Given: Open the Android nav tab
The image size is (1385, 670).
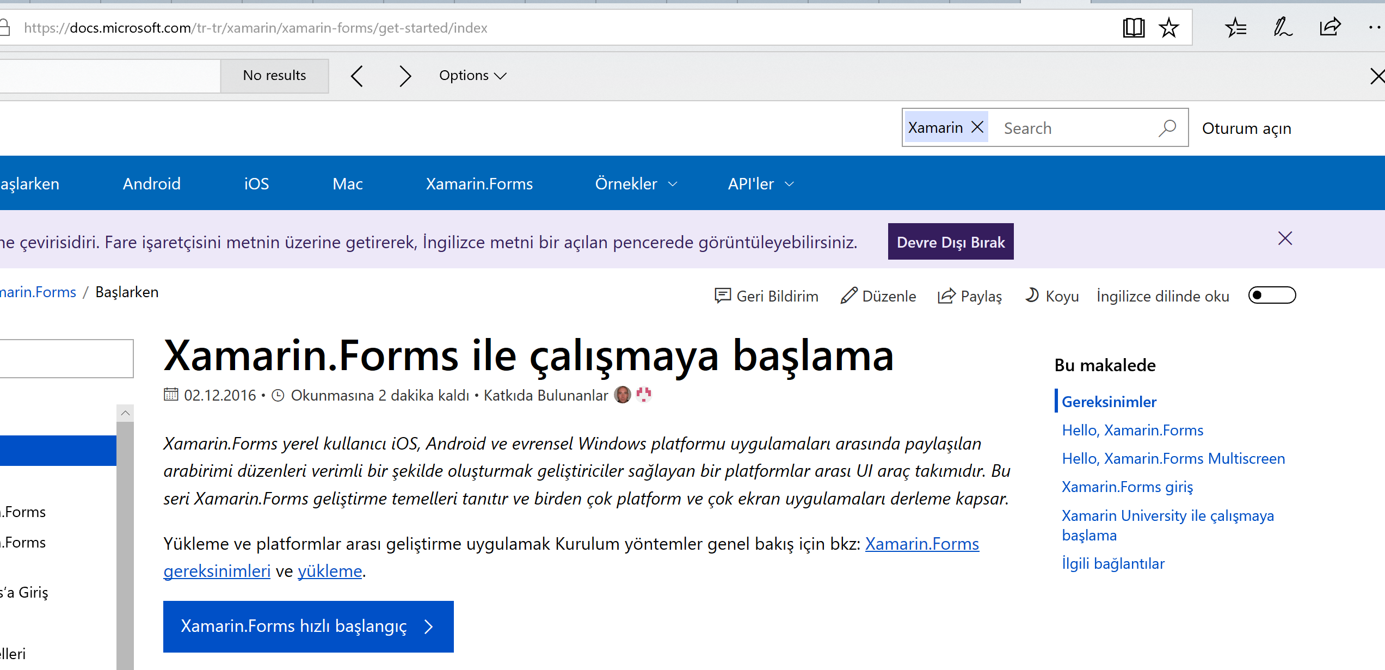Looking at the screenshot, I should tap(152, 184).
